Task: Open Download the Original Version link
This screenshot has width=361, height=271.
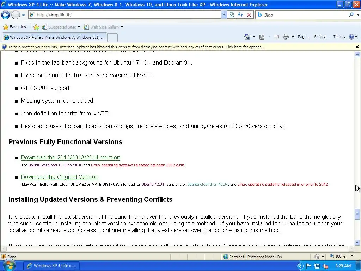Action: [59, 177]
